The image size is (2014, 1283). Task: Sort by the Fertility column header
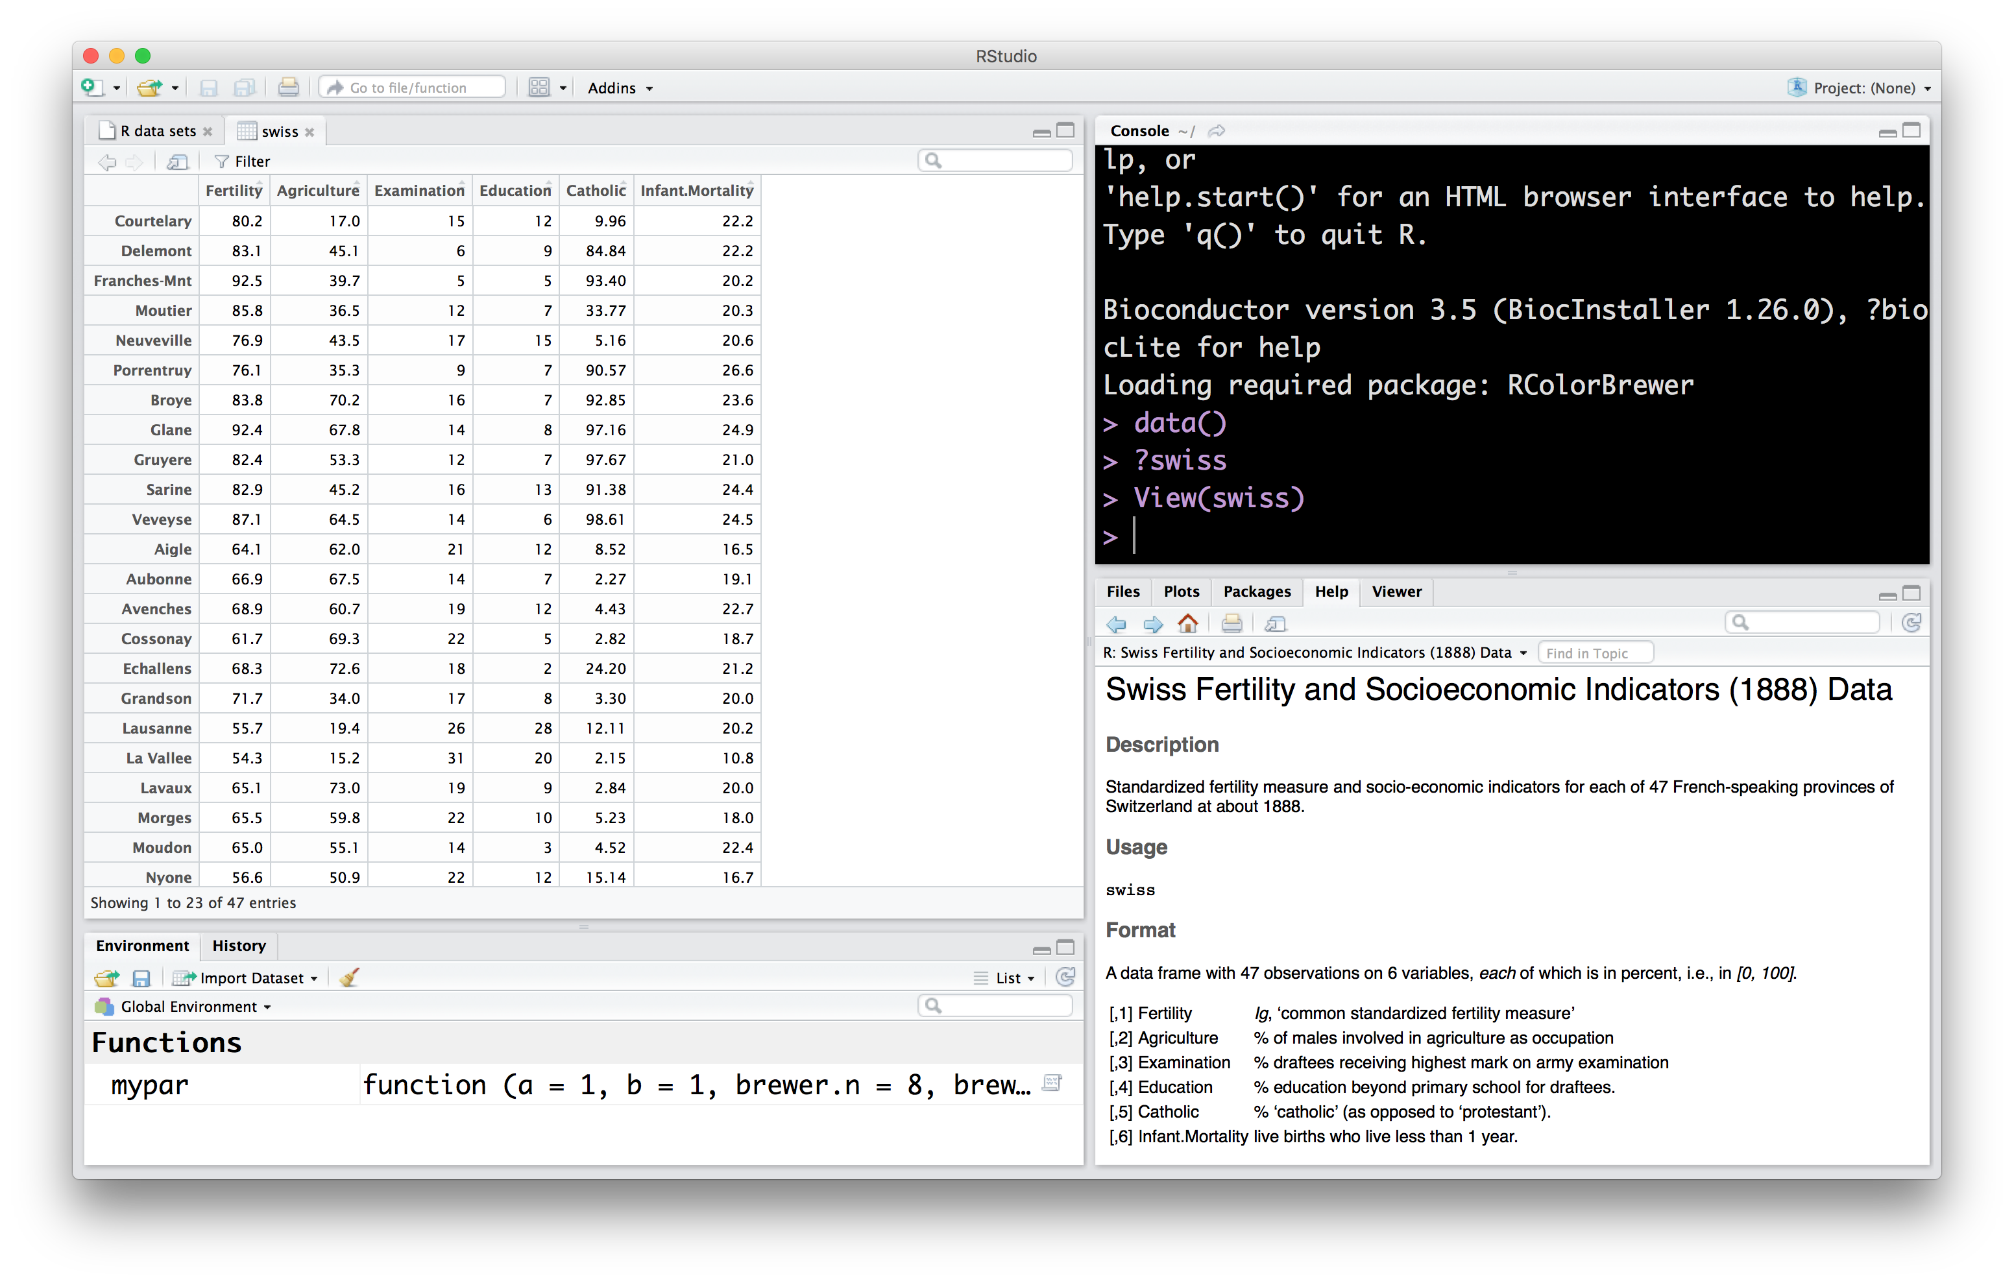[234, 191]
